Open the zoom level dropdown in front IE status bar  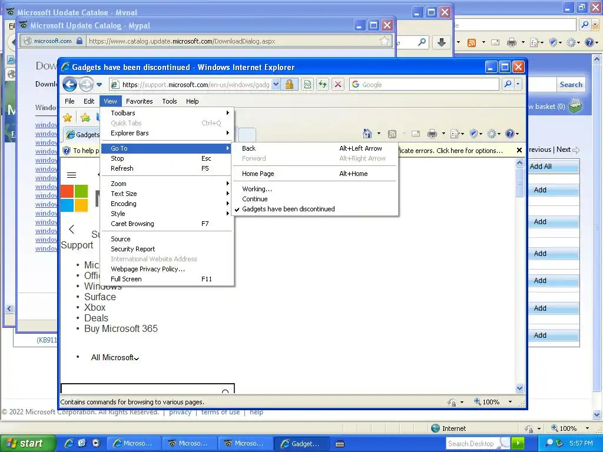click(x=510, y=402)
